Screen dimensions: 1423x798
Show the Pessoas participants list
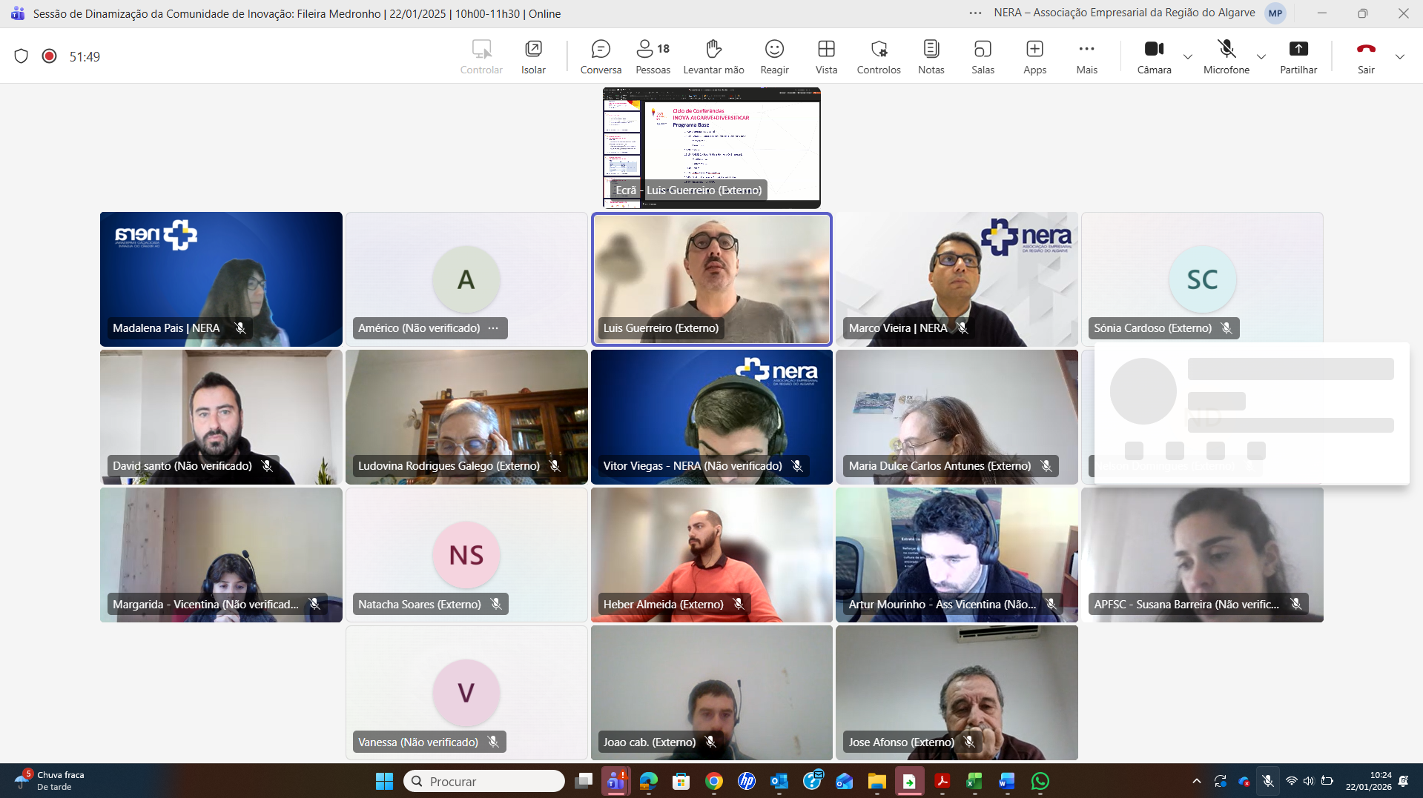(653, 57)
